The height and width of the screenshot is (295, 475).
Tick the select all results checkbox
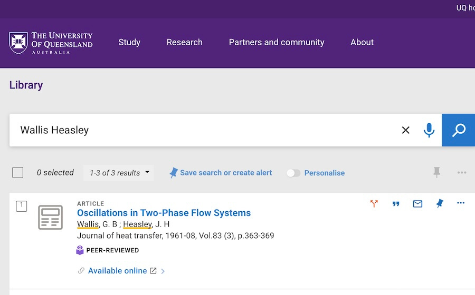[17, 173]
